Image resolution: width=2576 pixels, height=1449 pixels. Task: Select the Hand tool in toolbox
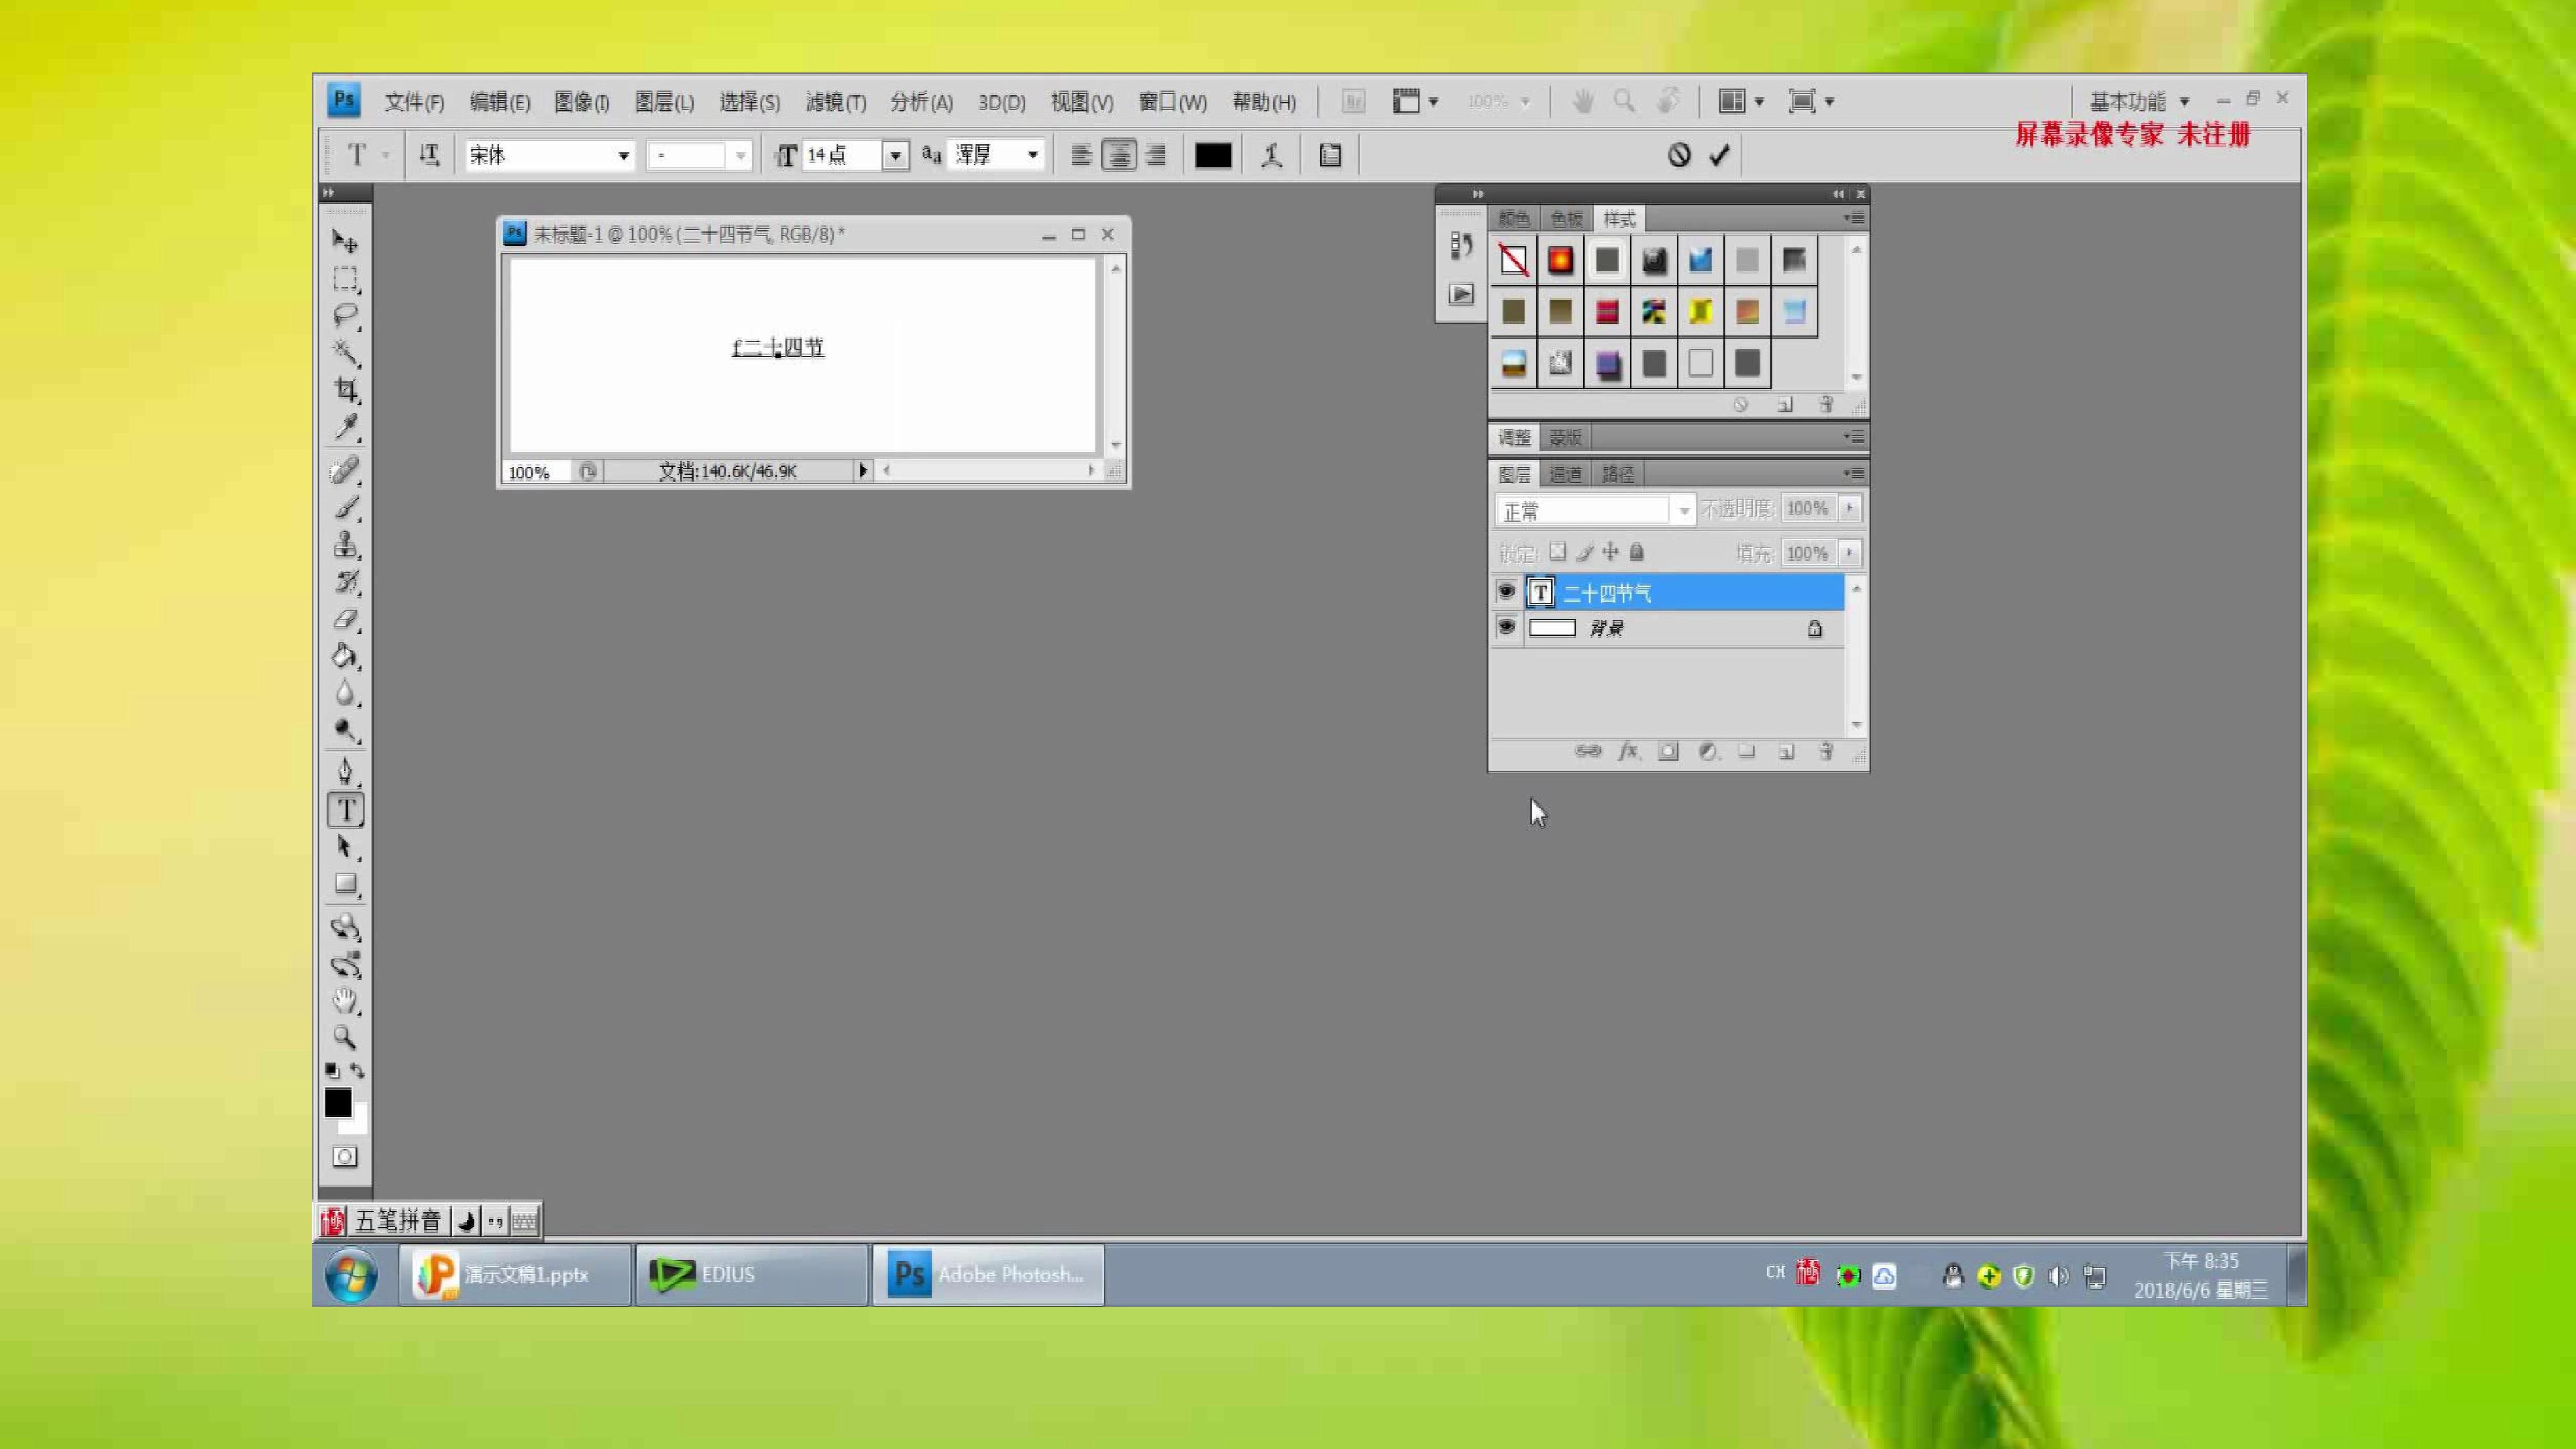345,1001
